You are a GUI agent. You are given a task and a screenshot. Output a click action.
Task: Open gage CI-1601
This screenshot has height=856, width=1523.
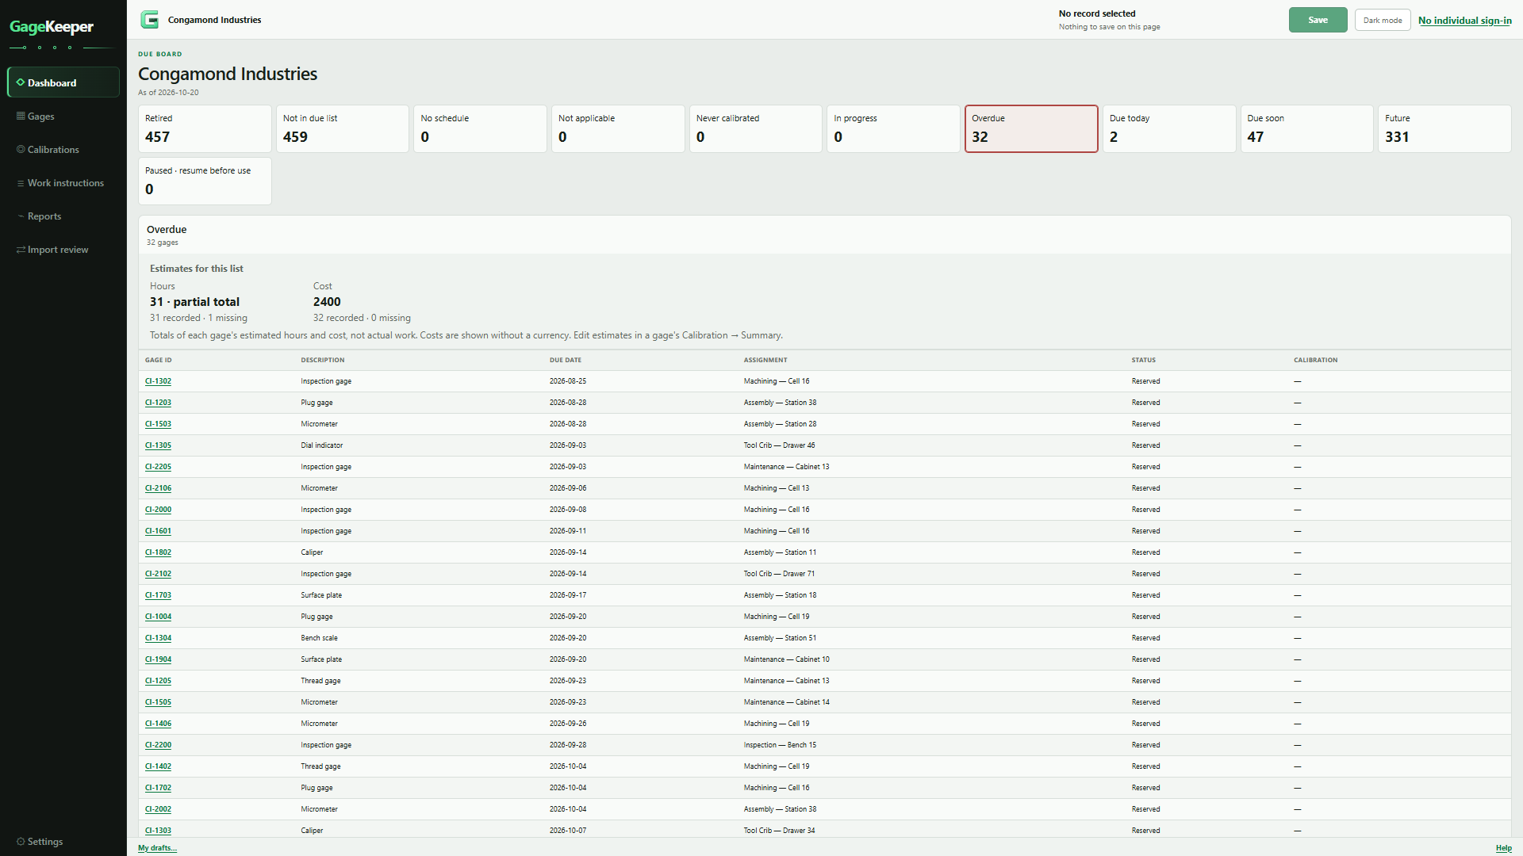[x=158, y=531]
